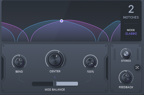Click the MODE label
The width and height of the screenshot is (144, 95).
[131, 30]
